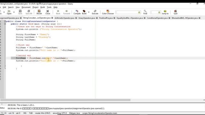Click the Jump to icon
This screenshot has height=115, width=205.
pyautogui.click(x=165, y=12)
